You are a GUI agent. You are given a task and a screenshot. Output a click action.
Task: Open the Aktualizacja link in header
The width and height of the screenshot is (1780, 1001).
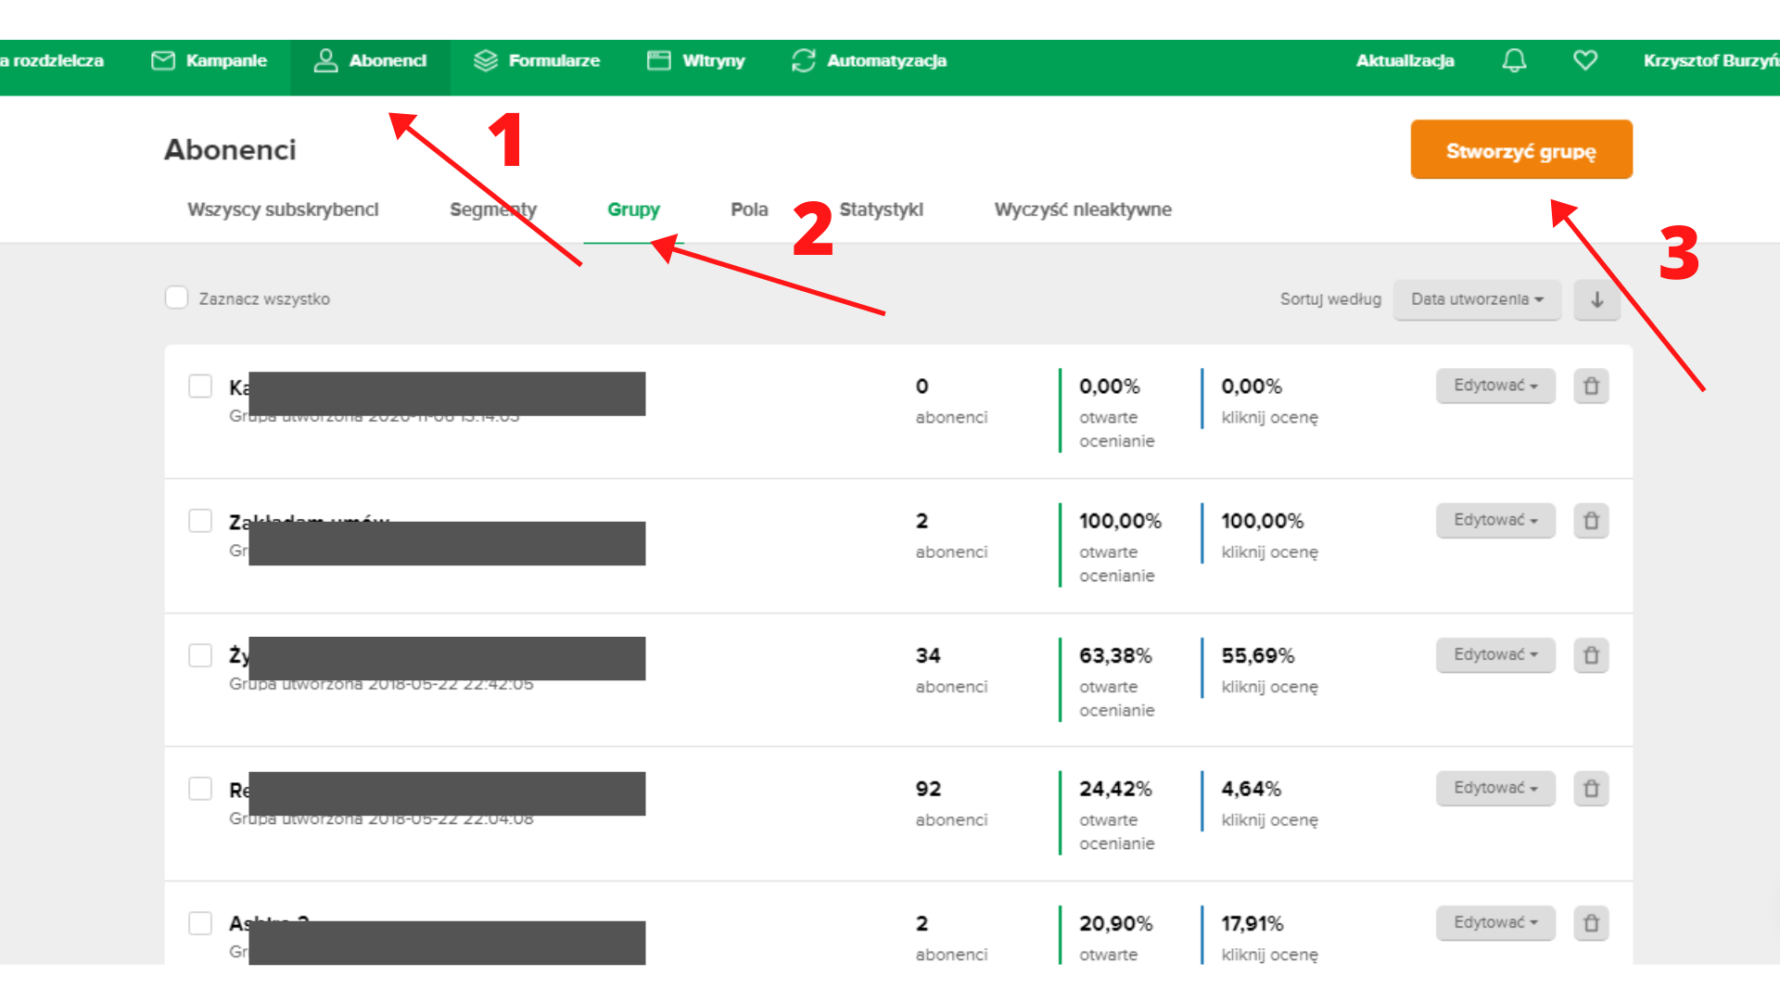point(1405,61)
